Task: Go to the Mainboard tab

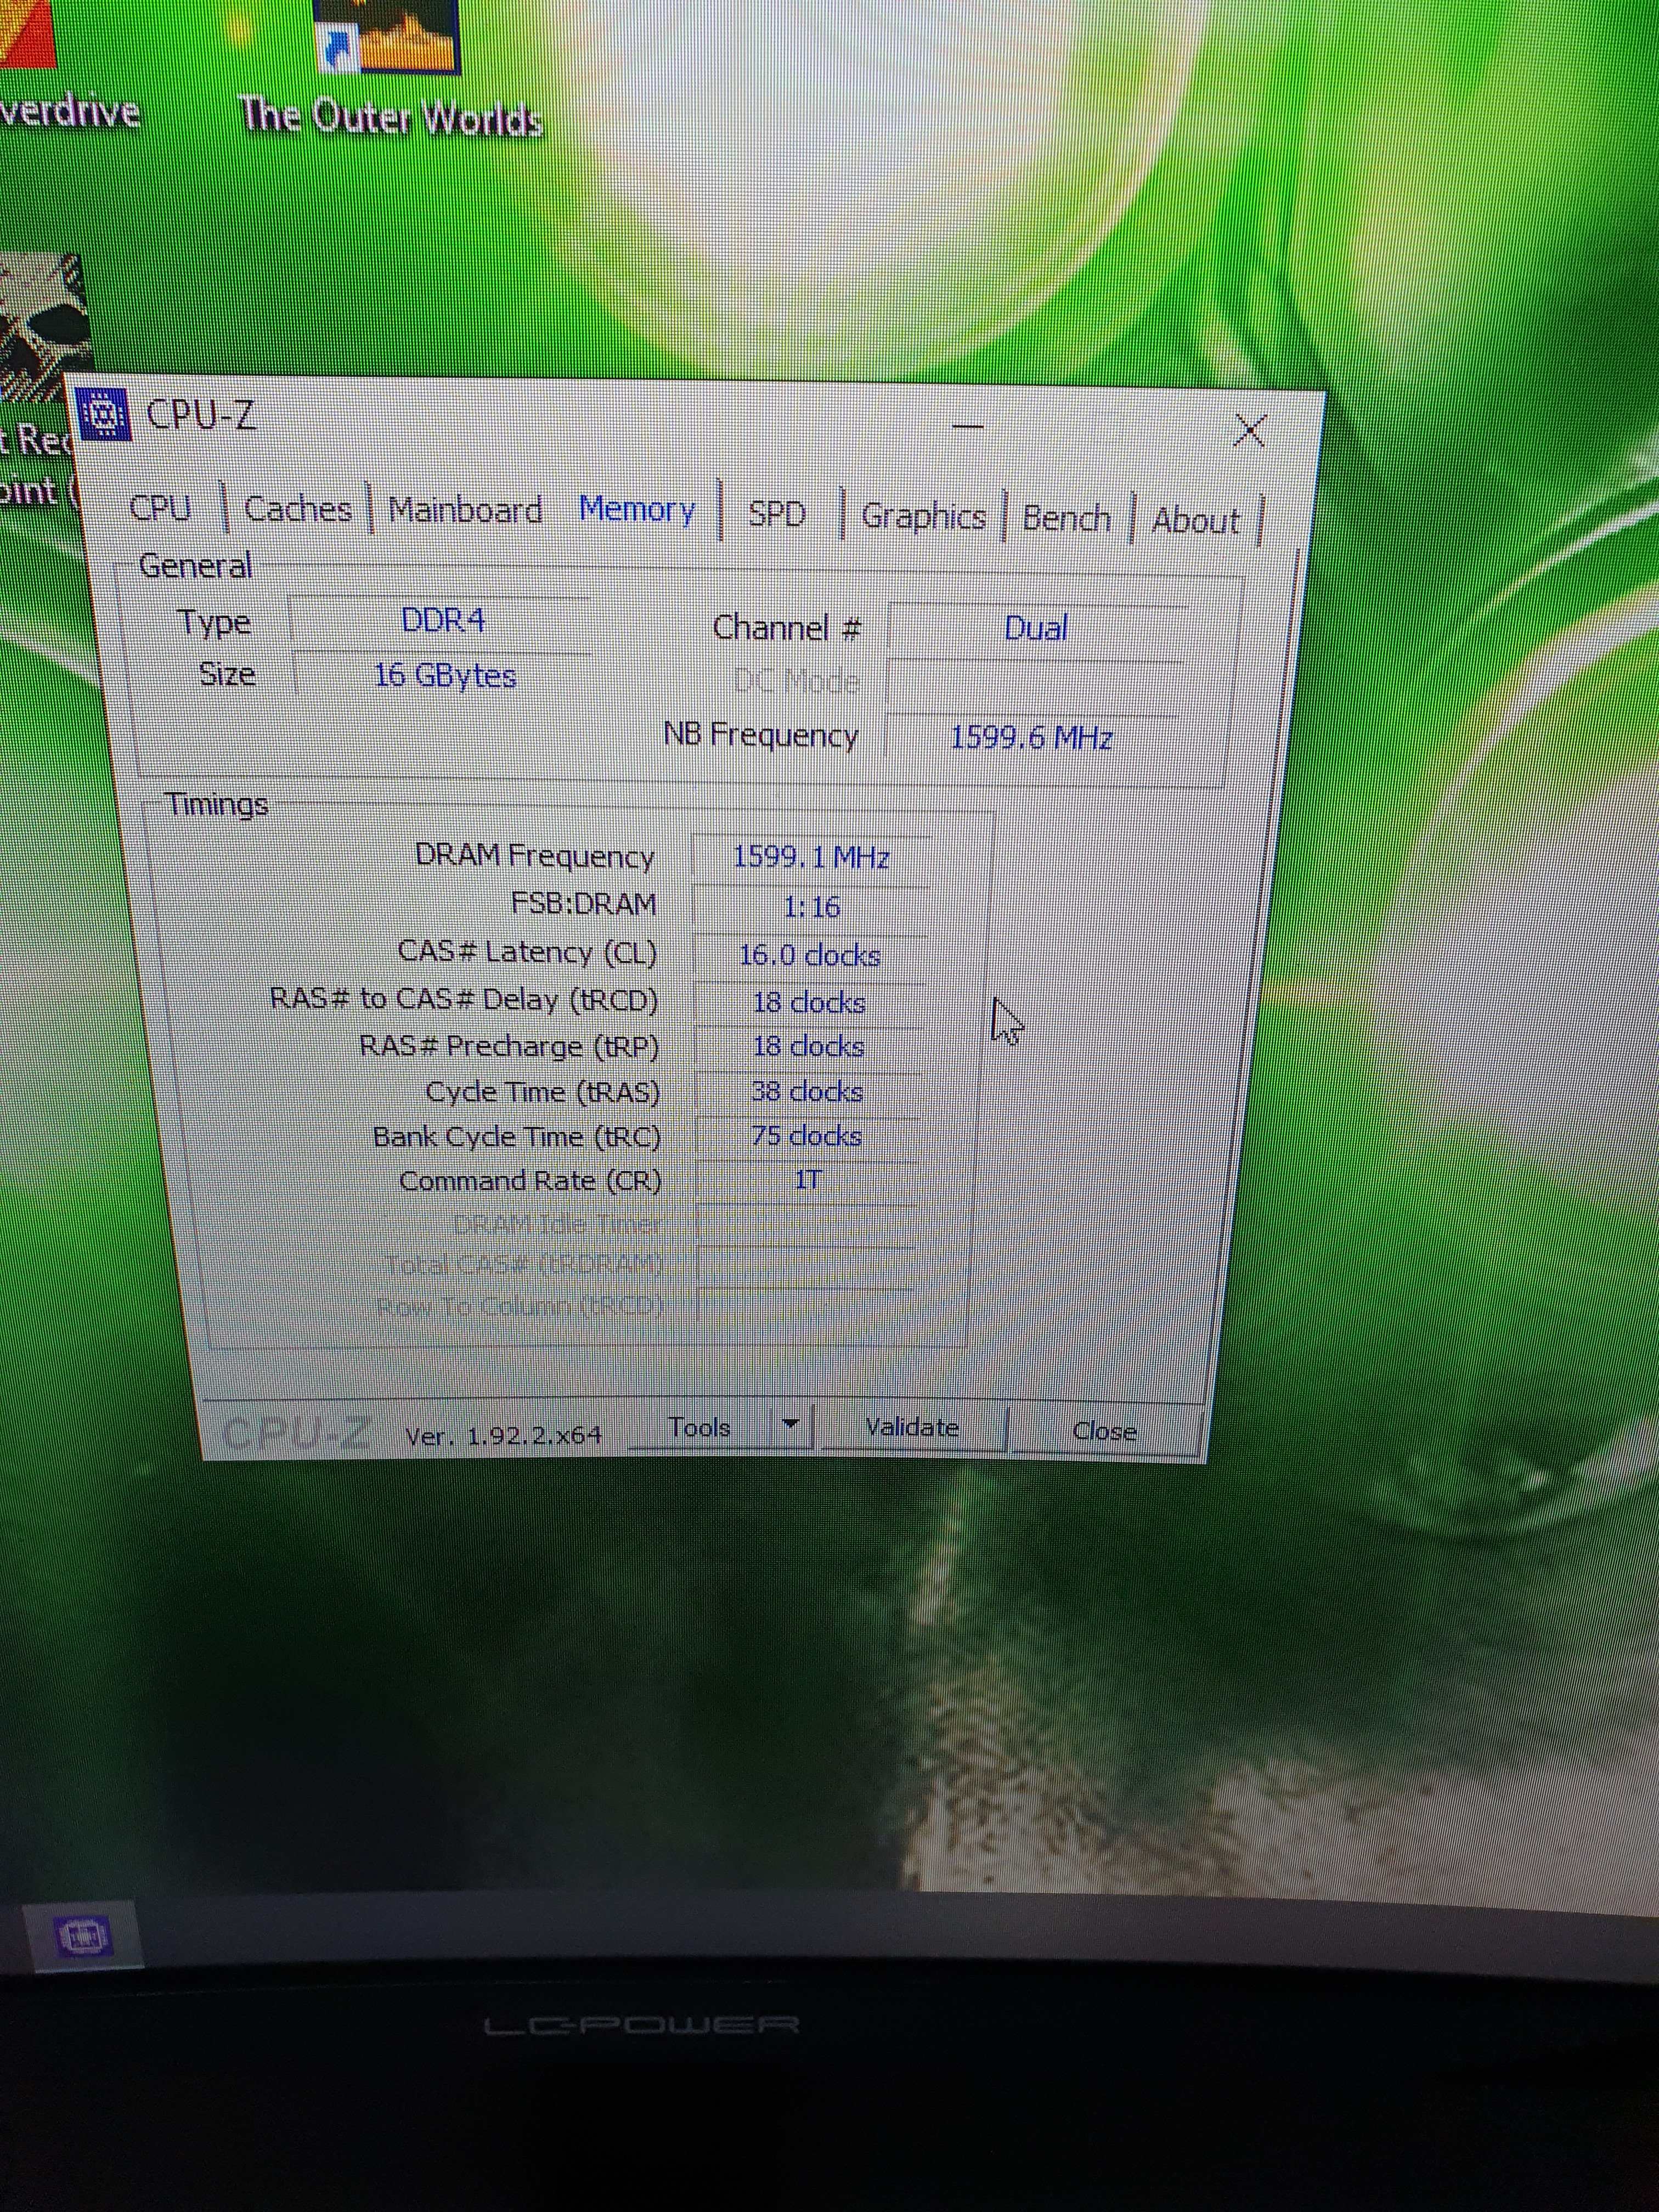Action: (x=465, y=510)
